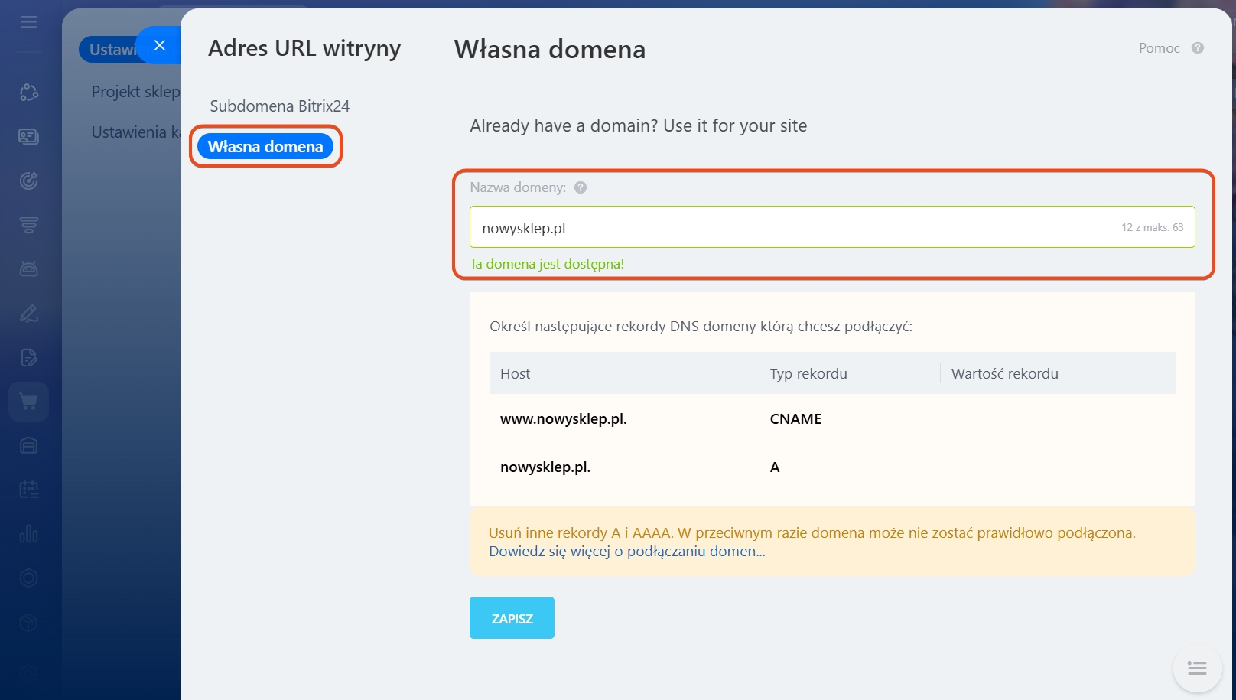Click the ZAPISZ save button
This screenshot has width=1236, height=700.
pyautogui.click(x=512, y=618)
